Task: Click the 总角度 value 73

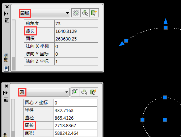Action: pyautogui.click(x=76, y=23)
